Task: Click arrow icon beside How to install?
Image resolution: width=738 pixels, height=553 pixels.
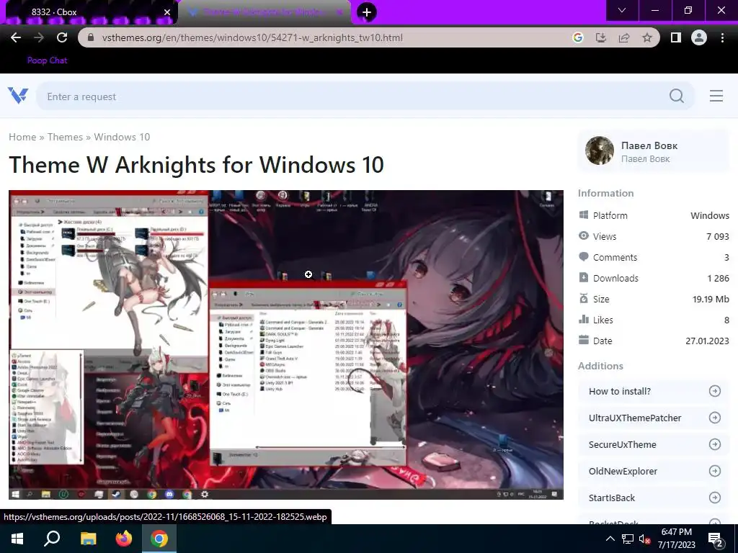Action: 714,391
